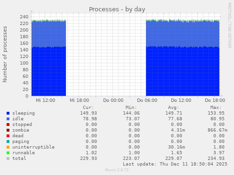Screen dimensions: 234x175
Task: Click the 'Avg:' column header
Action: coord(173,108)
